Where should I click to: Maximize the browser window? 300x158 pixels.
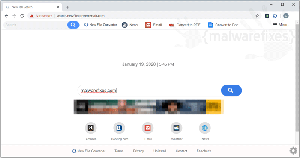pos(282,4)
